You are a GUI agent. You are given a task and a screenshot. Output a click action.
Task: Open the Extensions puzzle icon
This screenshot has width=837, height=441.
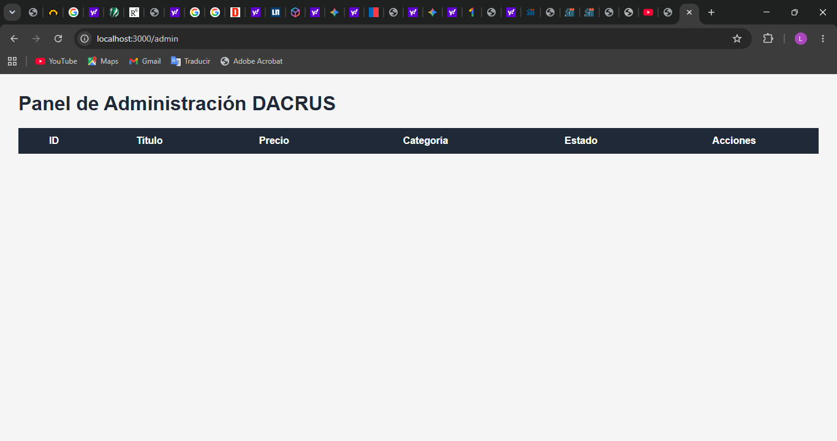click(768, 39)
